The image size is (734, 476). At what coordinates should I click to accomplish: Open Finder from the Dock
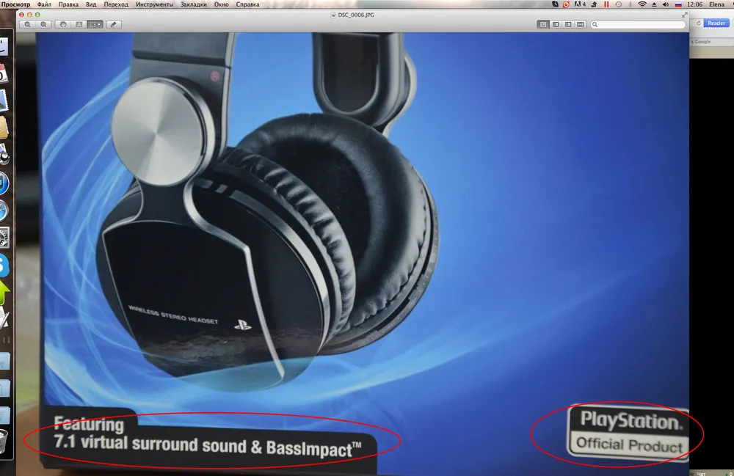[4, 47]
